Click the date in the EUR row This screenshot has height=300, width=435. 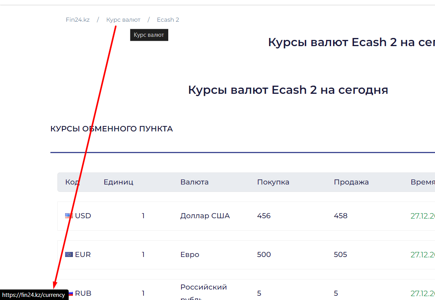coord(423,255)
